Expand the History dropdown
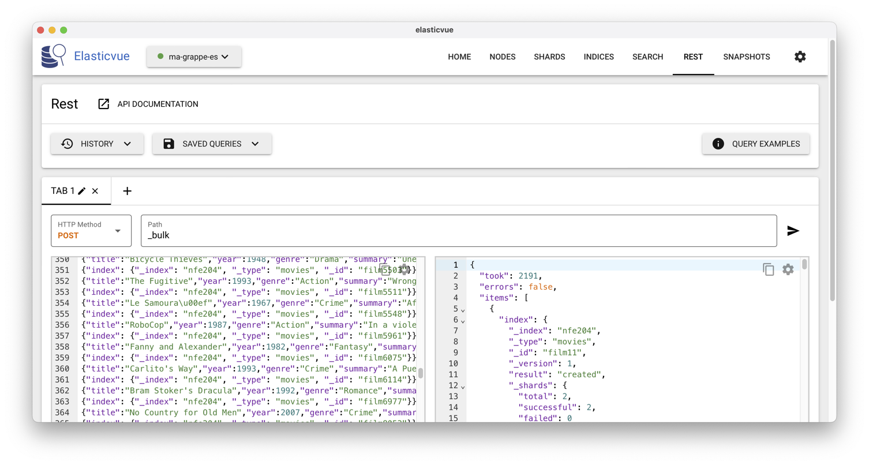The width and height of the screenshot is (869, 465). coord(97,144)
